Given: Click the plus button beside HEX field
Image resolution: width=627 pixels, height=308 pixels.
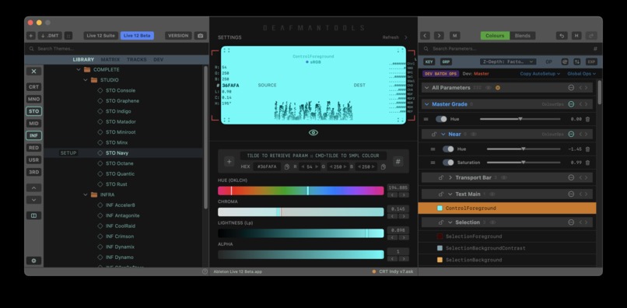Looking at the screenshot, I should click(x=229, y=162).
